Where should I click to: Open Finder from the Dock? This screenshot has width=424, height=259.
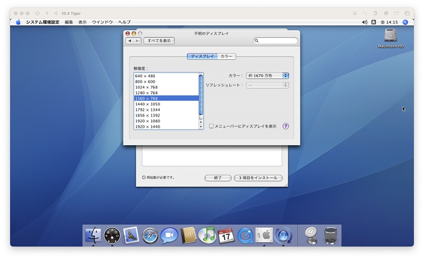[93, 235]
